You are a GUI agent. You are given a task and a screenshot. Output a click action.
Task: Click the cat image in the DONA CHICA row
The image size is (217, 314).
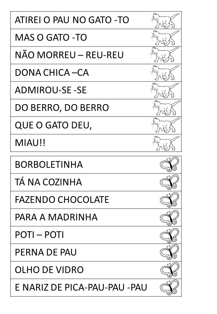(x=165, y=73)
